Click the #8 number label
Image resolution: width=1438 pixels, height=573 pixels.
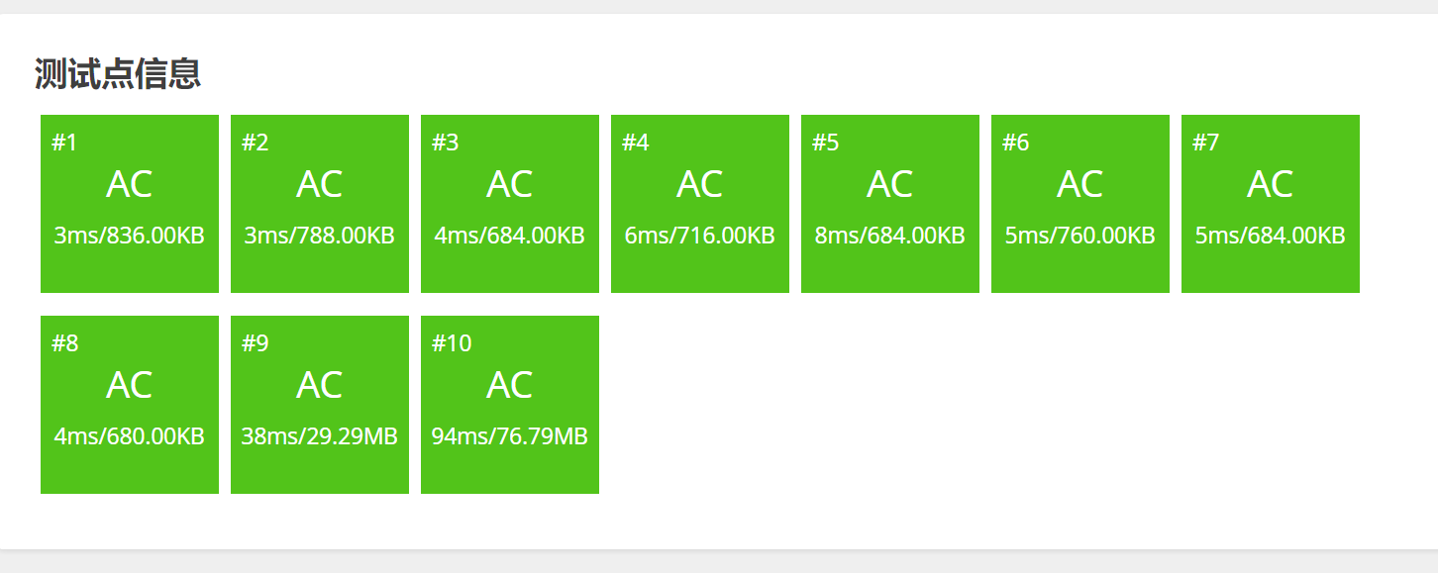65,344
